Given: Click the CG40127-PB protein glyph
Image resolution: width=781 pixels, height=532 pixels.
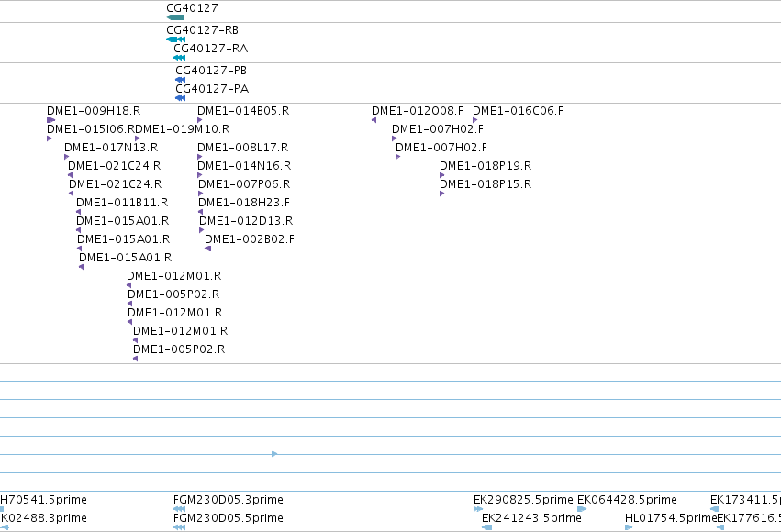Looking at the screenshot, I should [180, 80].
